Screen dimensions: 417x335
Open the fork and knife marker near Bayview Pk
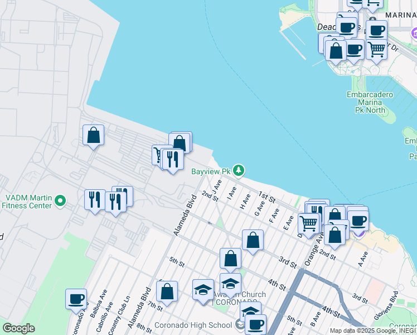[x=173, y=160]
